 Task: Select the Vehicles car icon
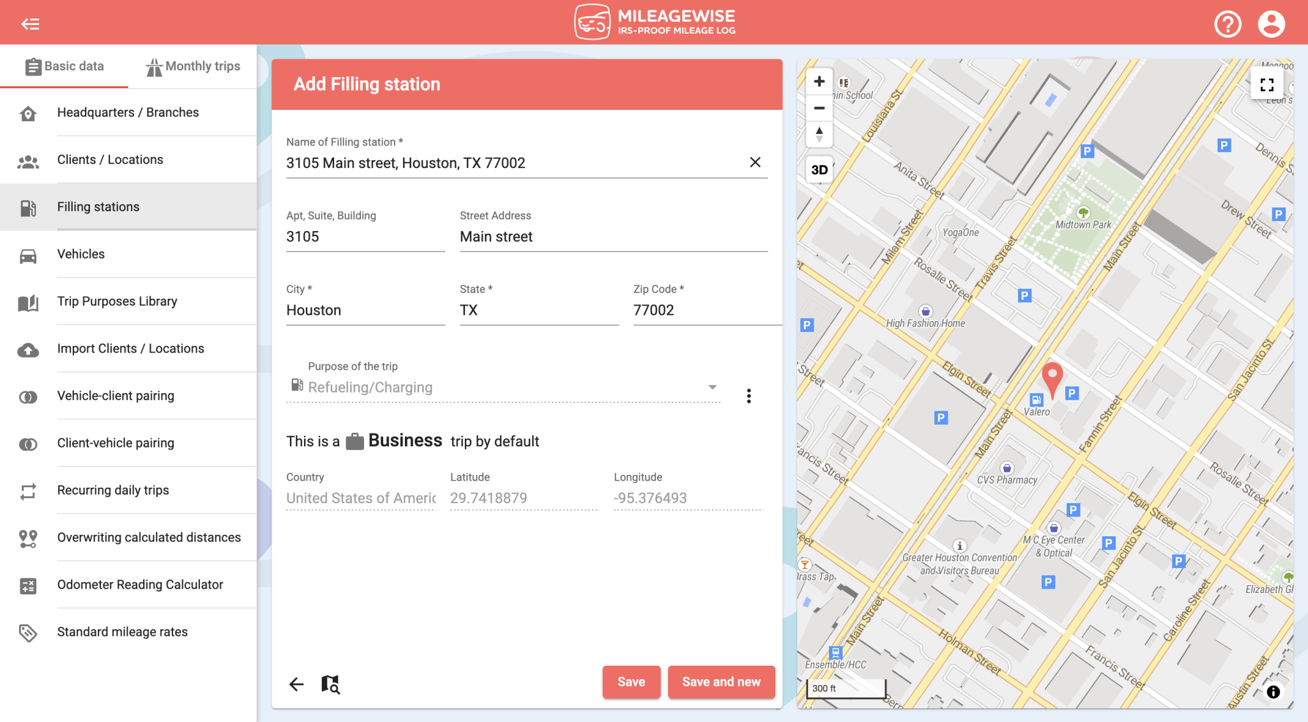tap(28, 253)
